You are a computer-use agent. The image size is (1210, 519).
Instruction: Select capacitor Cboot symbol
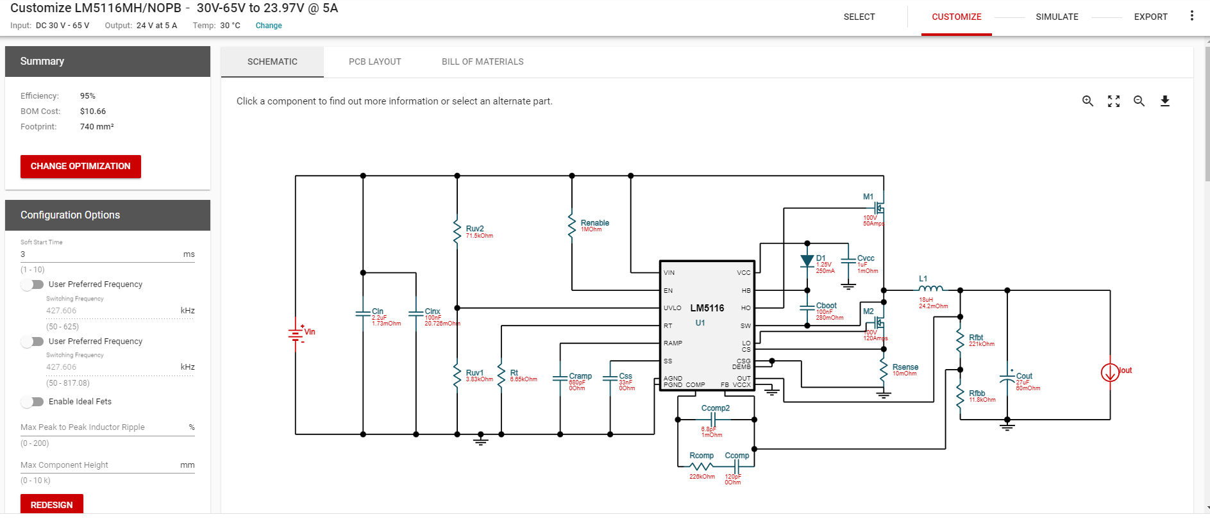point(807,308)
